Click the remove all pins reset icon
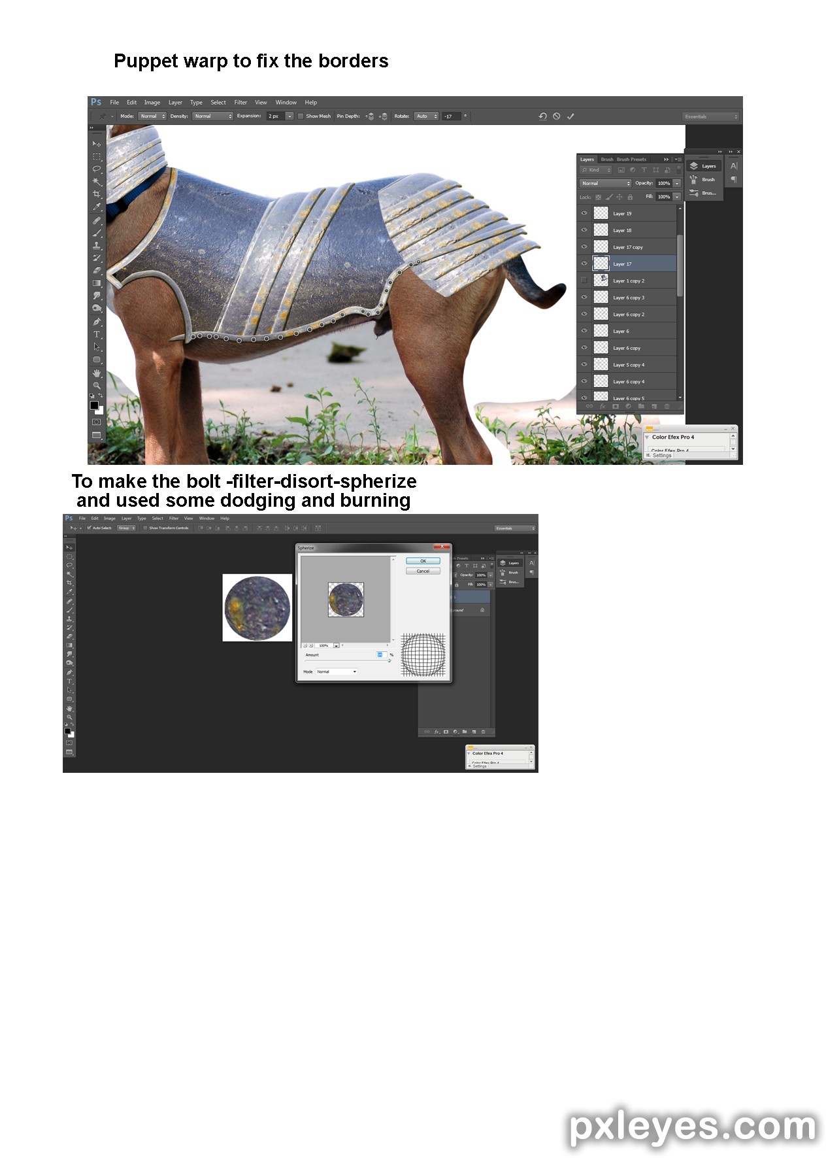Screen dimensions: 826x1158 [542, 116]
